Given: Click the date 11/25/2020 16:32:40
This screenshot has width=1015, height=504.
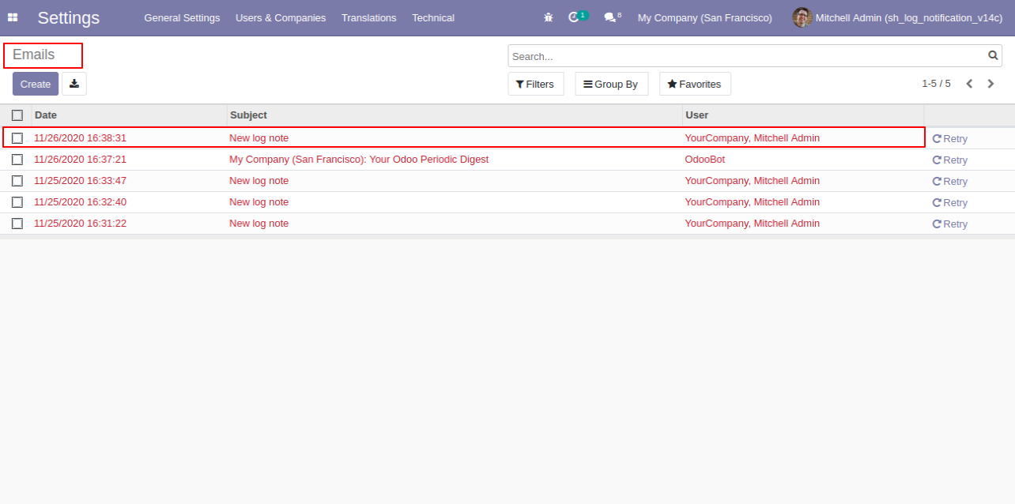Looking at the screenshot, I should (x=80, y=202).
